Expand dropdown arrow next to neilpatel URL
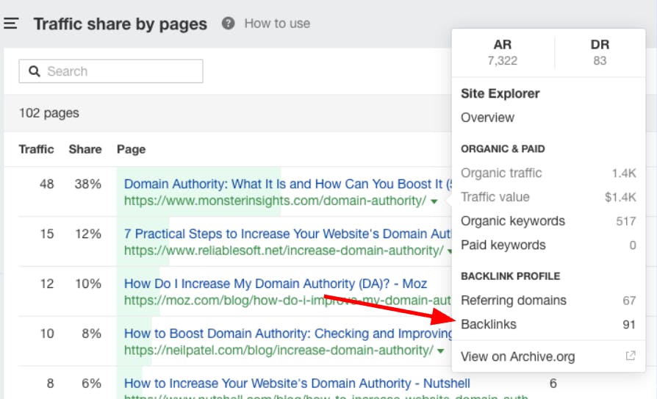Screen dimensions: 657x399 tap(440, 351)
